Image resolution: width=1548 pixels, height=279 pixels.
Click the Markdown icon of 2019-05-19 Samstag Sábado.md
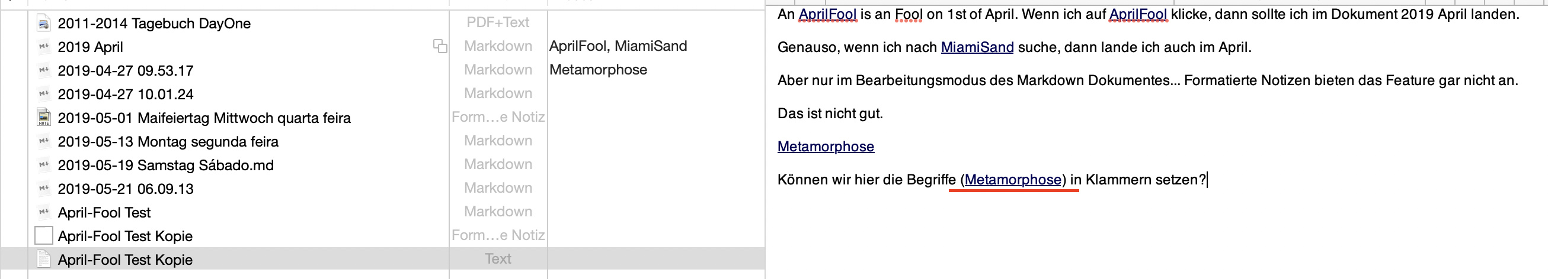[x=44, y=165]
